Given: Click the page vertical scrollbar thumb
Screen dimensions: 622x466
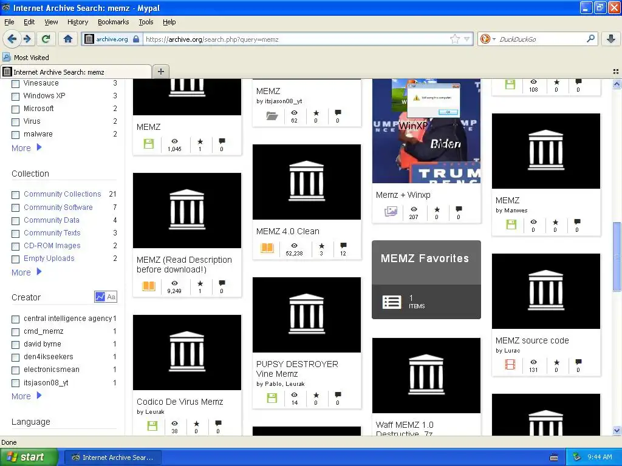Looking at the screenshot, I should [617, 257].
